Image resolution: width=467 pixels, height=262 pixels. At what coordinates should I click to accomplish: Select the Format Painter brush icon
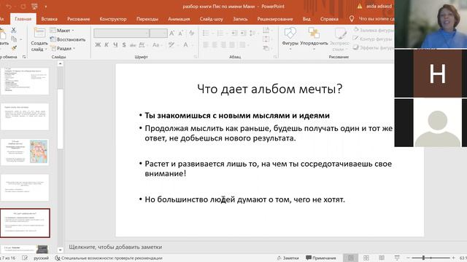(x=14, y=47)
